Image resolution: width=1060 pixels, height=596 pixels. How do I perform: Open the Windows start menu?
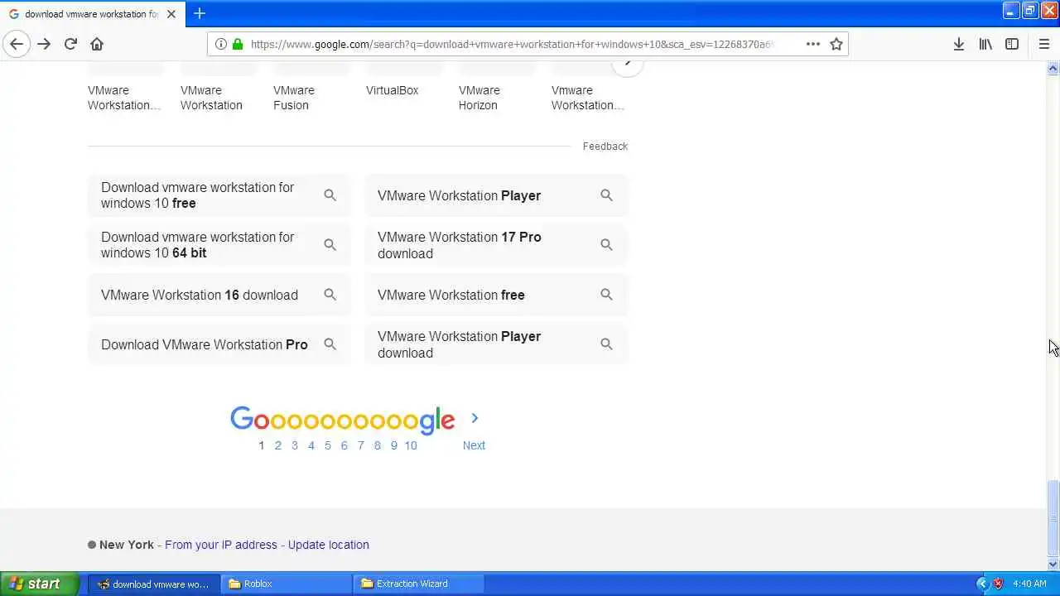coord(40,584)
